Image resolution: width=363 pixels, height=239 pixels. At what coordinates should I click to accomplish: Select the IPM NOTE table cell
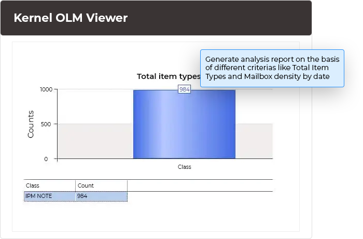tap(50, 196)
